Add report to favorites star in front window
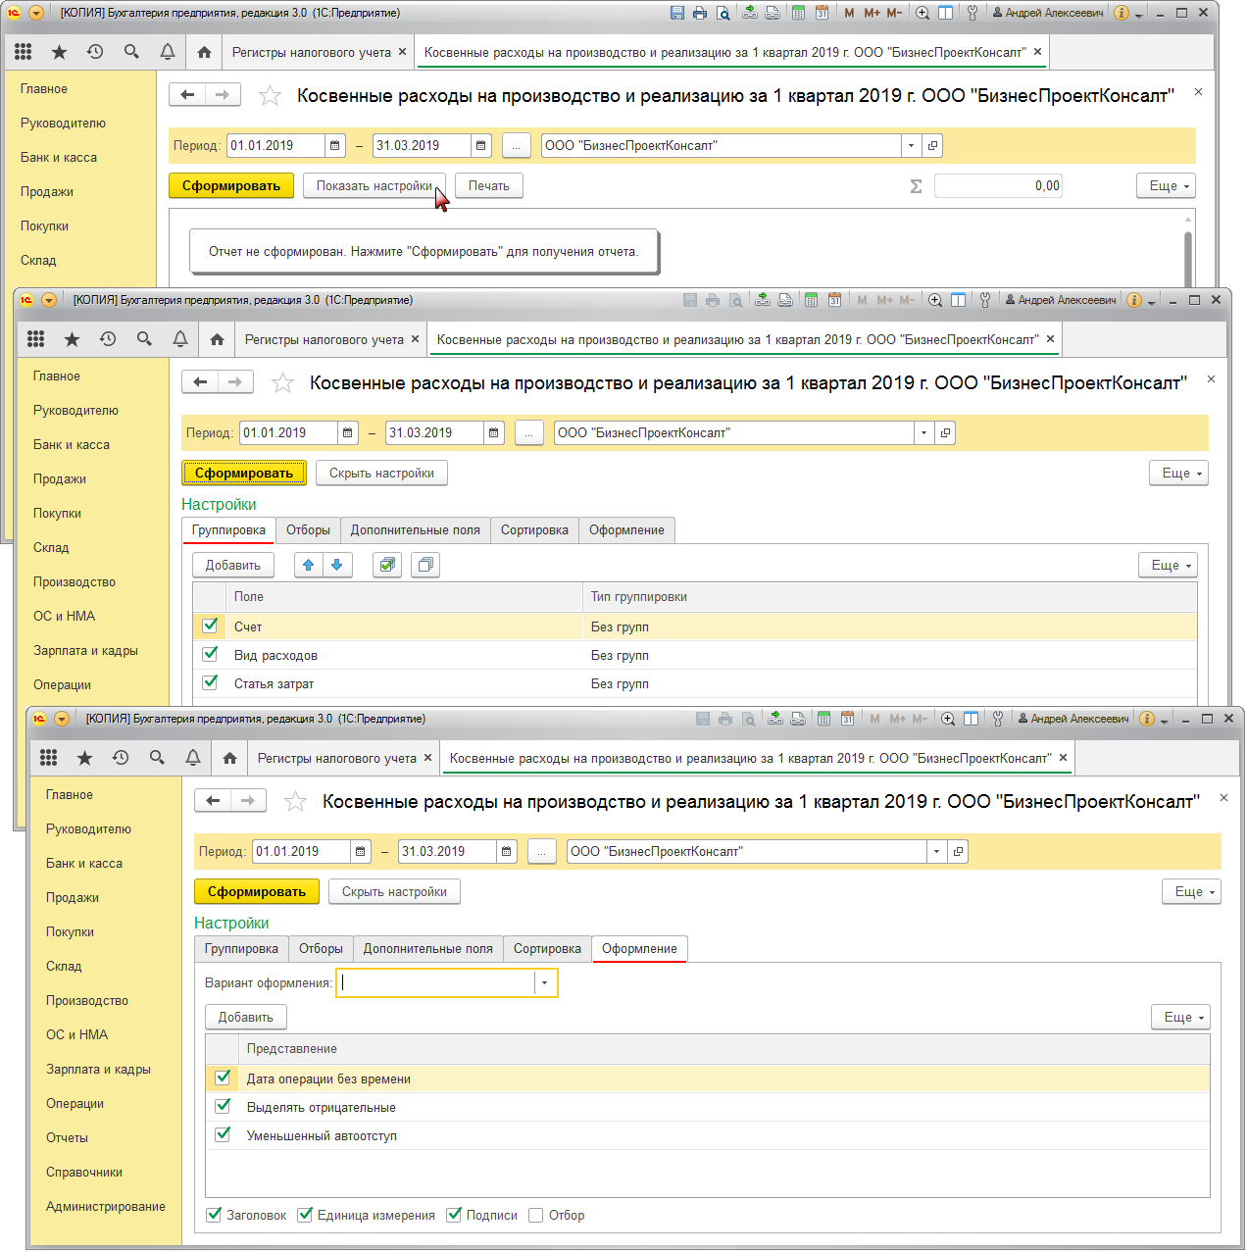The image size is (1247, 1253). [295, 802]
